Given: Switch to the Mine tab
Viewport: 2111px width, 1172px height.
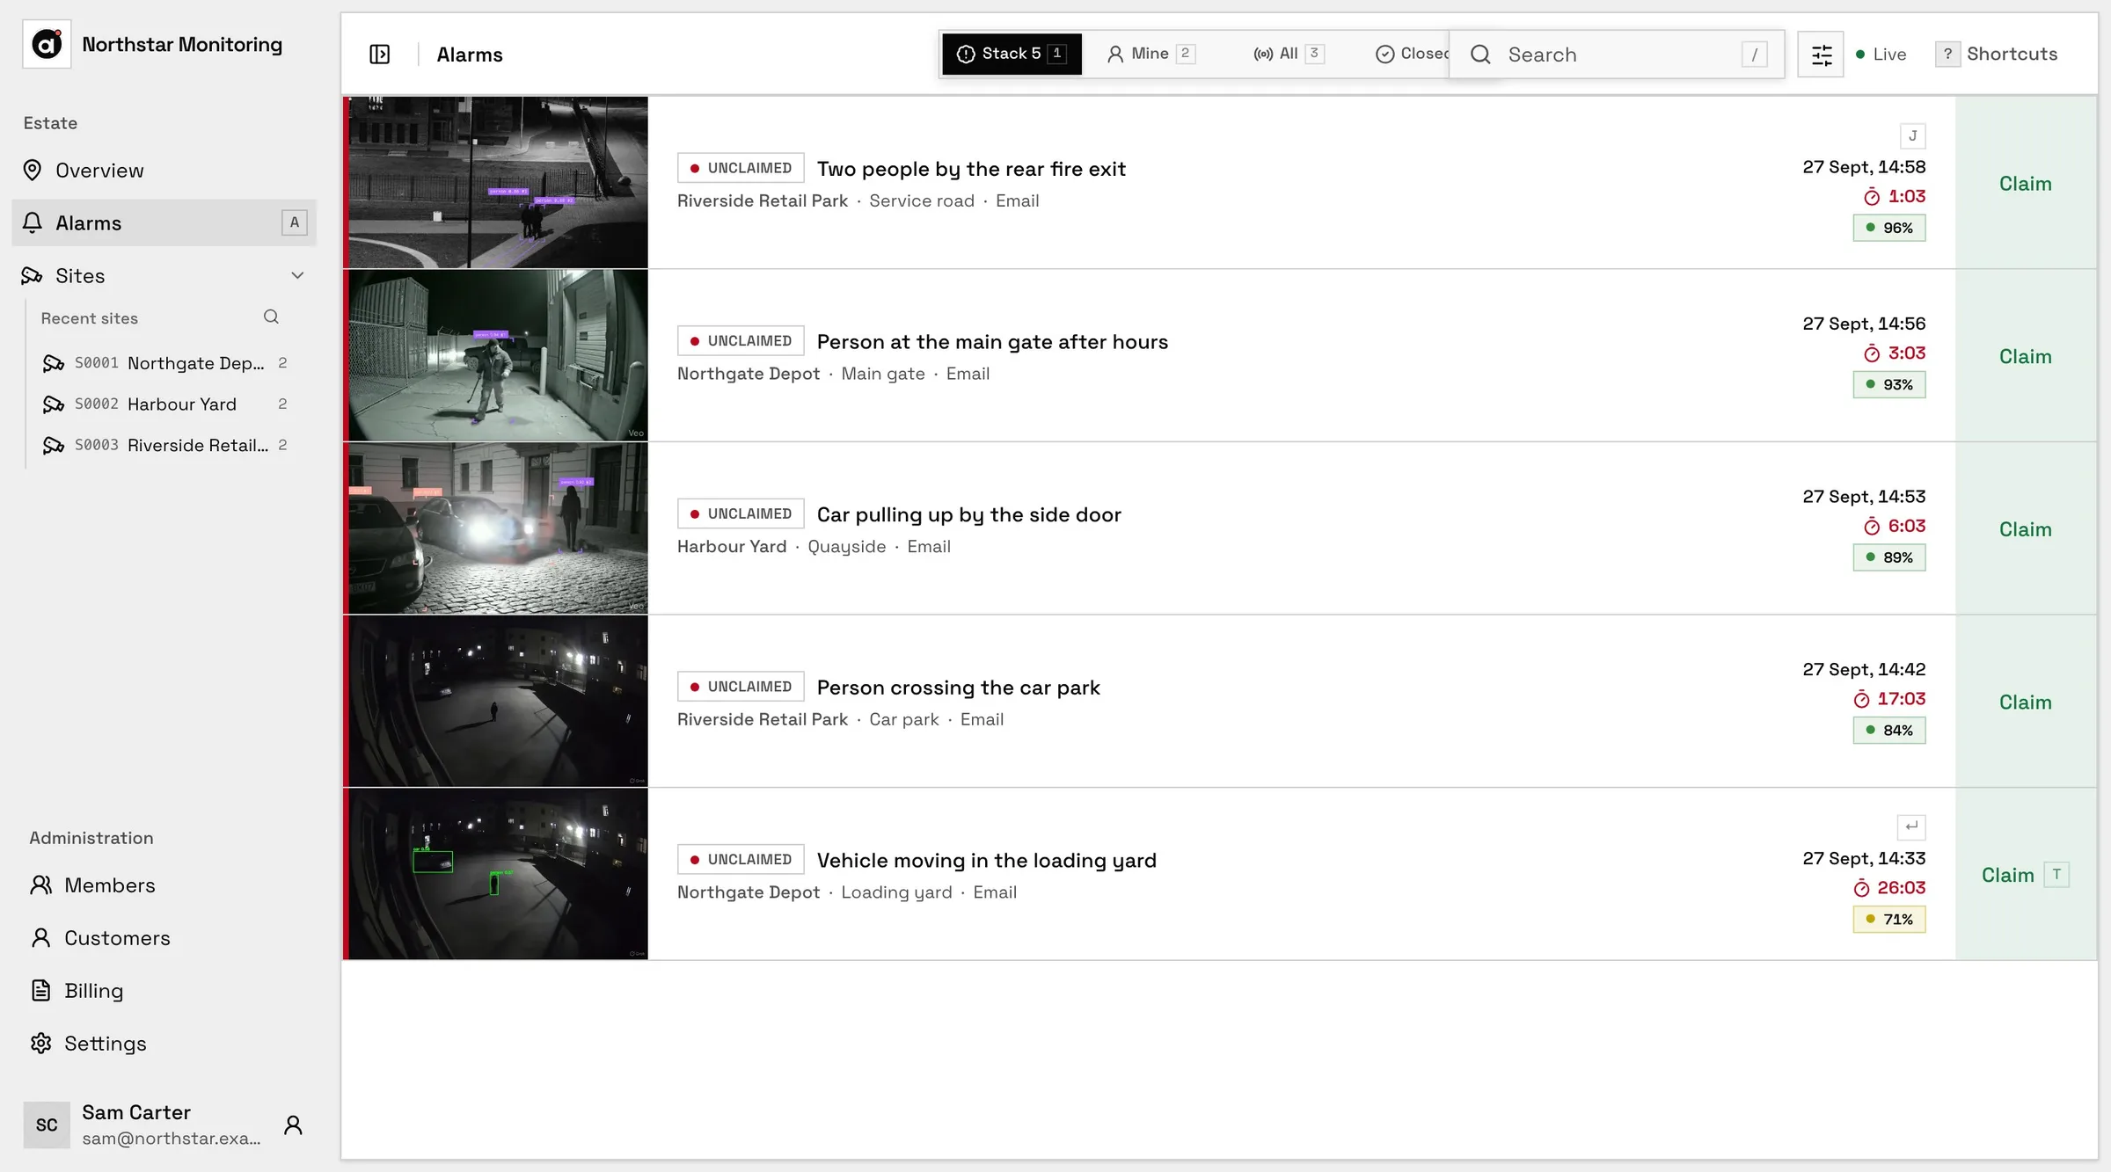Looking at the screenshot, I should tap(1150, 54).
